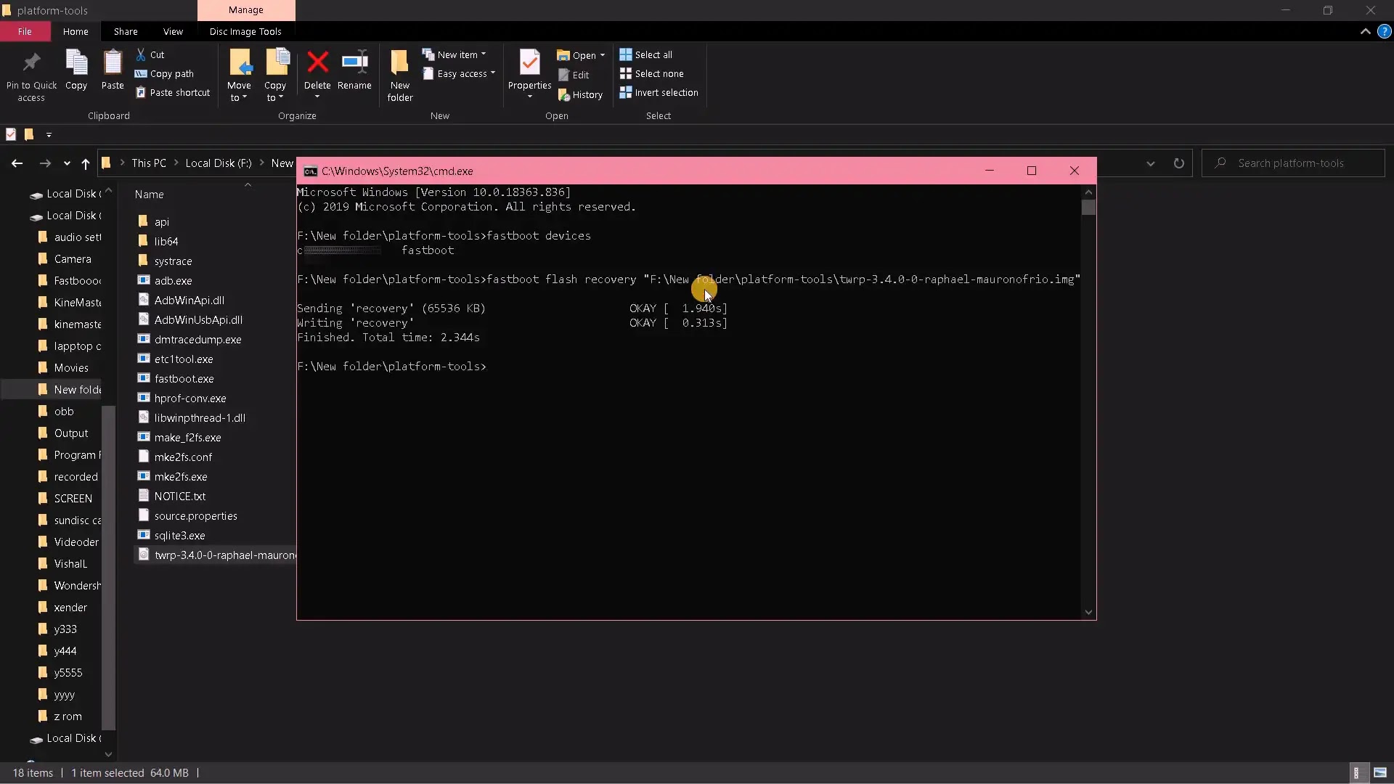
Task: Click the Paste shortcut button
Action: (172, 93)
